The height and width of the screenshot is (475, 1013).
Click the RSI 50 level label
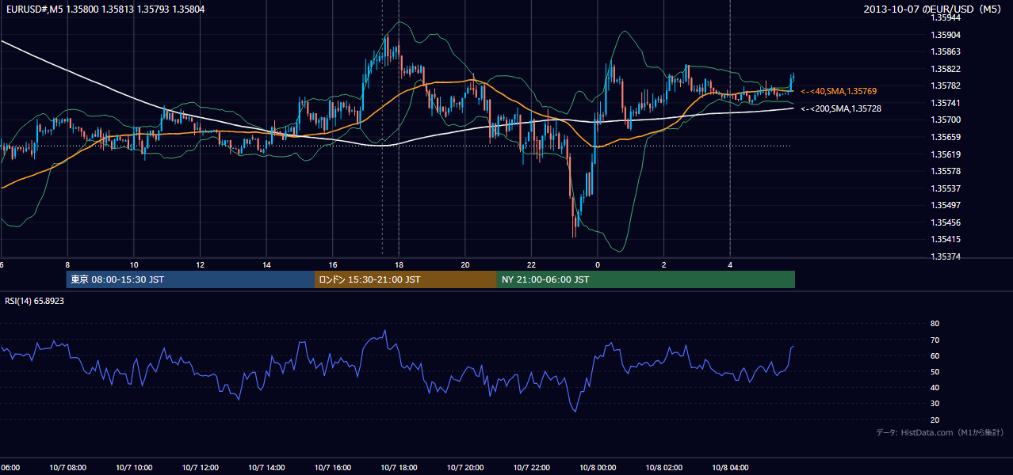point(935,371)
